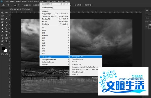Select the Rectangle shape tool
This screenshot has height=98, width=151.
tap(7, 38)
